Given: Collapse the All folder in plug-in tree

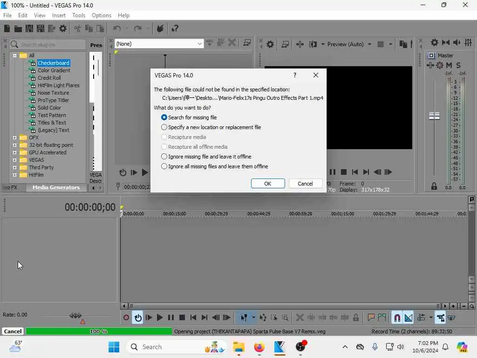Looking at the screenshot, I should [14, 55].
